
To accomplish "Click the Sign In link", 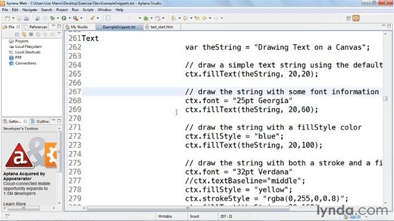I will click(x=355, y=217).
